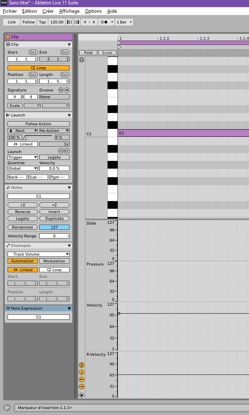The width and height of the screenshot is (249, 415).
Task: Open the Next follow action dropdown
Action: pyautogui.click(x=23, y=130)
